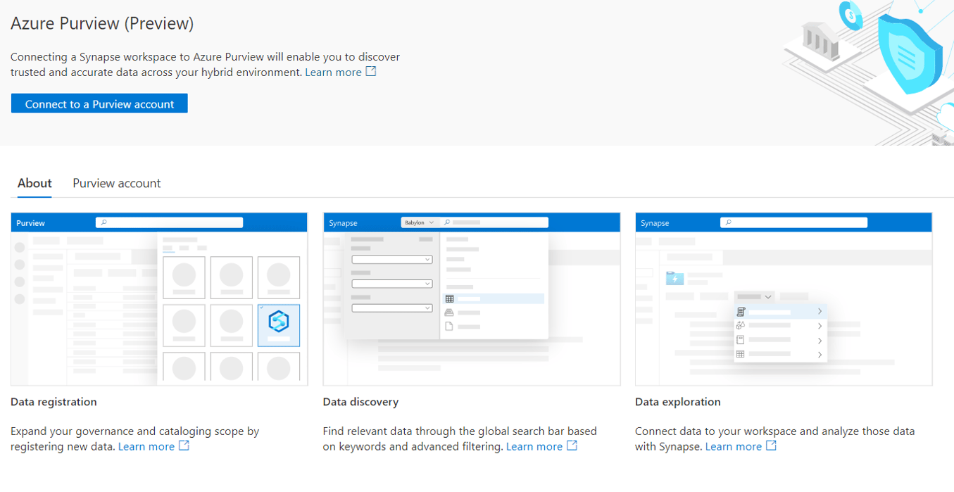The width and height of the screenshot is (954, 492).
Task: Click external link icon beside header Learn more
Action: point(370,71)
